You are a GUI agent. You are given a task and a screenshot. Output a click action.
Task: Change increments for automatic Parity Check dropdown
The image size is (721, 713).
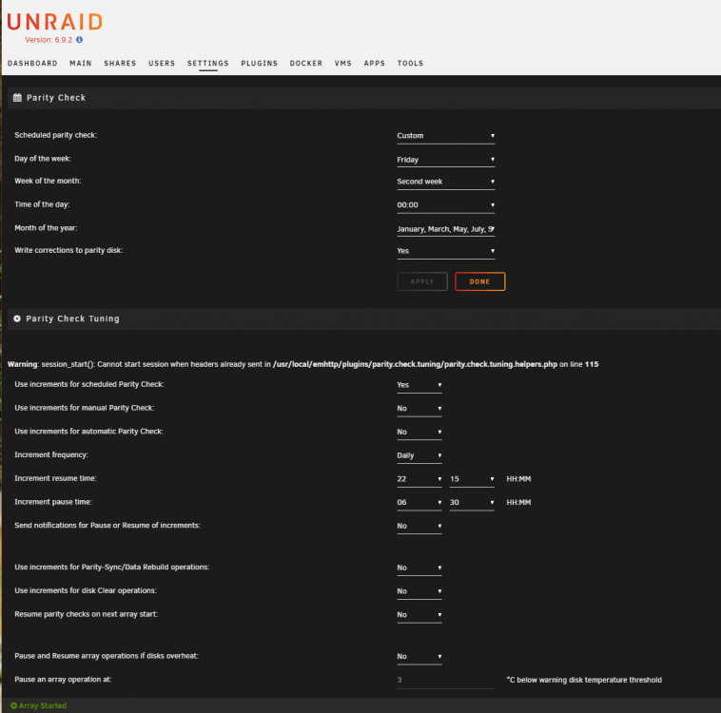pyautogui.click(x=419, y=432)
